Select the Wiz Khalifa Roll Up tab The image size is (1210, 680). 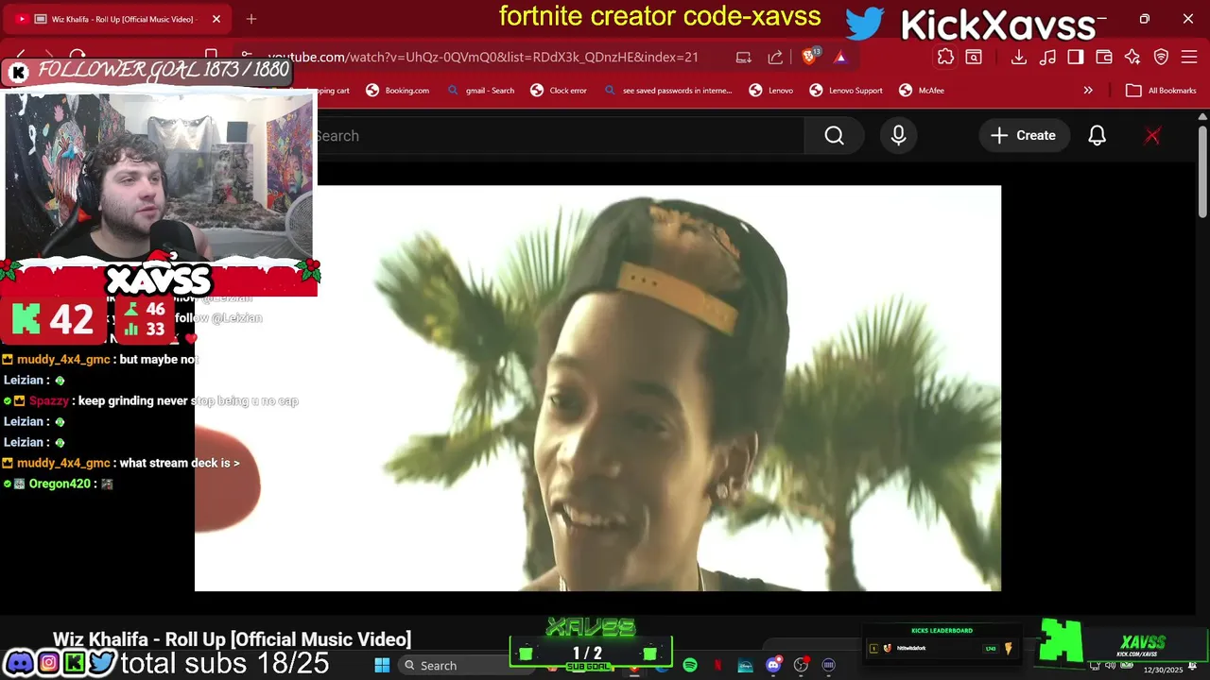[115, 19]
